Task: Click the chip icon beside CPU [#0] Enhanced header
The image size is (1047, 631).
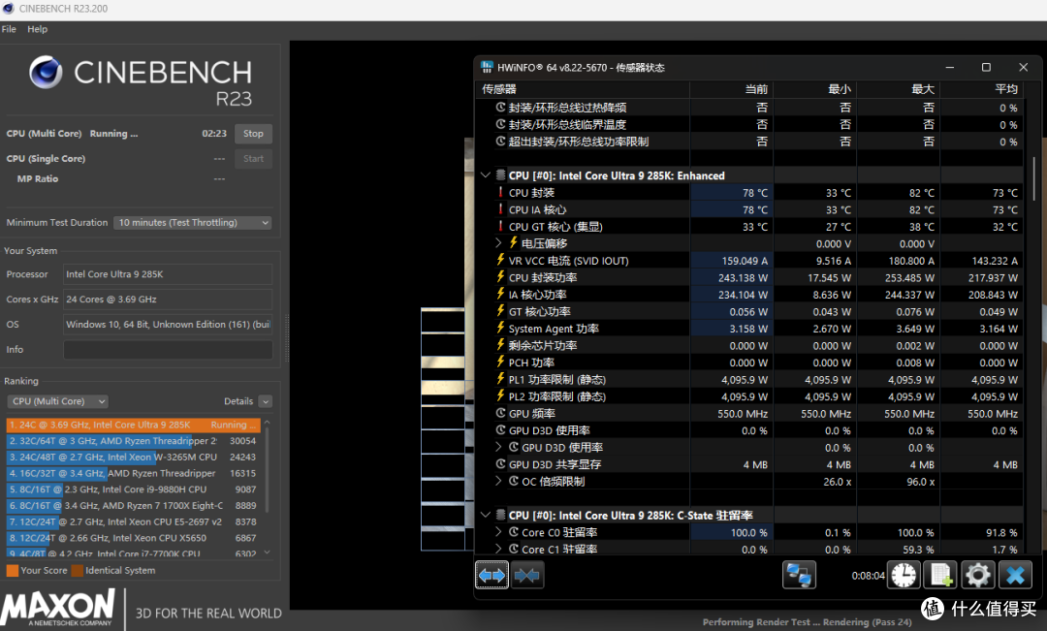Action: click(500, 174)
